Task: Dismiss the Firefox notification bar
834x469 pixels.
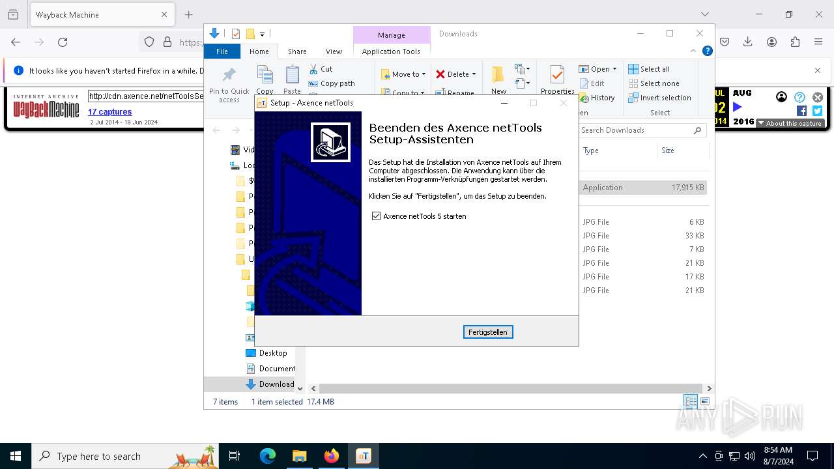Action: [818, 70]
